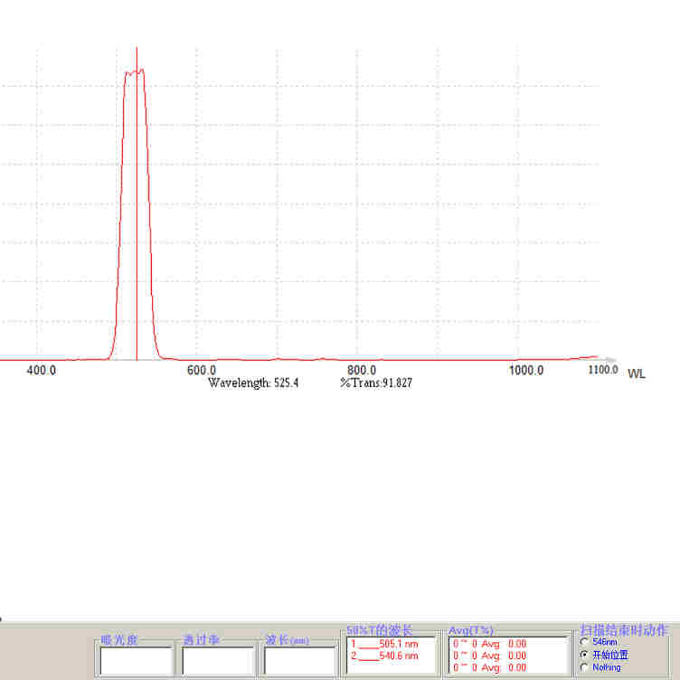Viewport: 680px width, 680px height.
Task: Click the second Avg 0.00 row
Action: coord(490,656)
